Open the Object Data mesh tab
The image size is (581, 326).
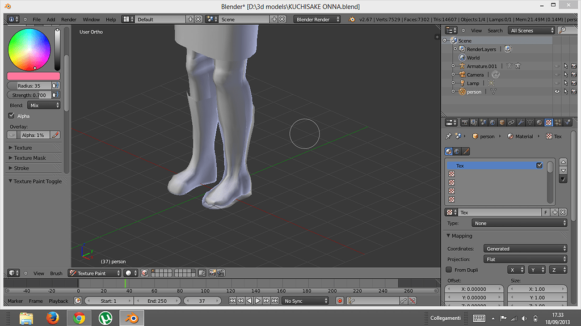[530, 122]
